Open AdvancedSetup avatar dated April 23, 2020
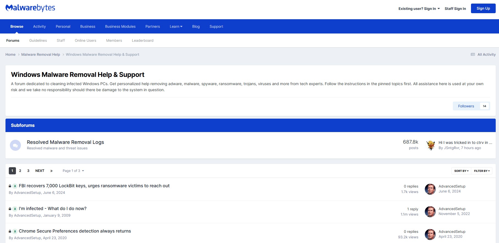 click(x=430, y=234)
